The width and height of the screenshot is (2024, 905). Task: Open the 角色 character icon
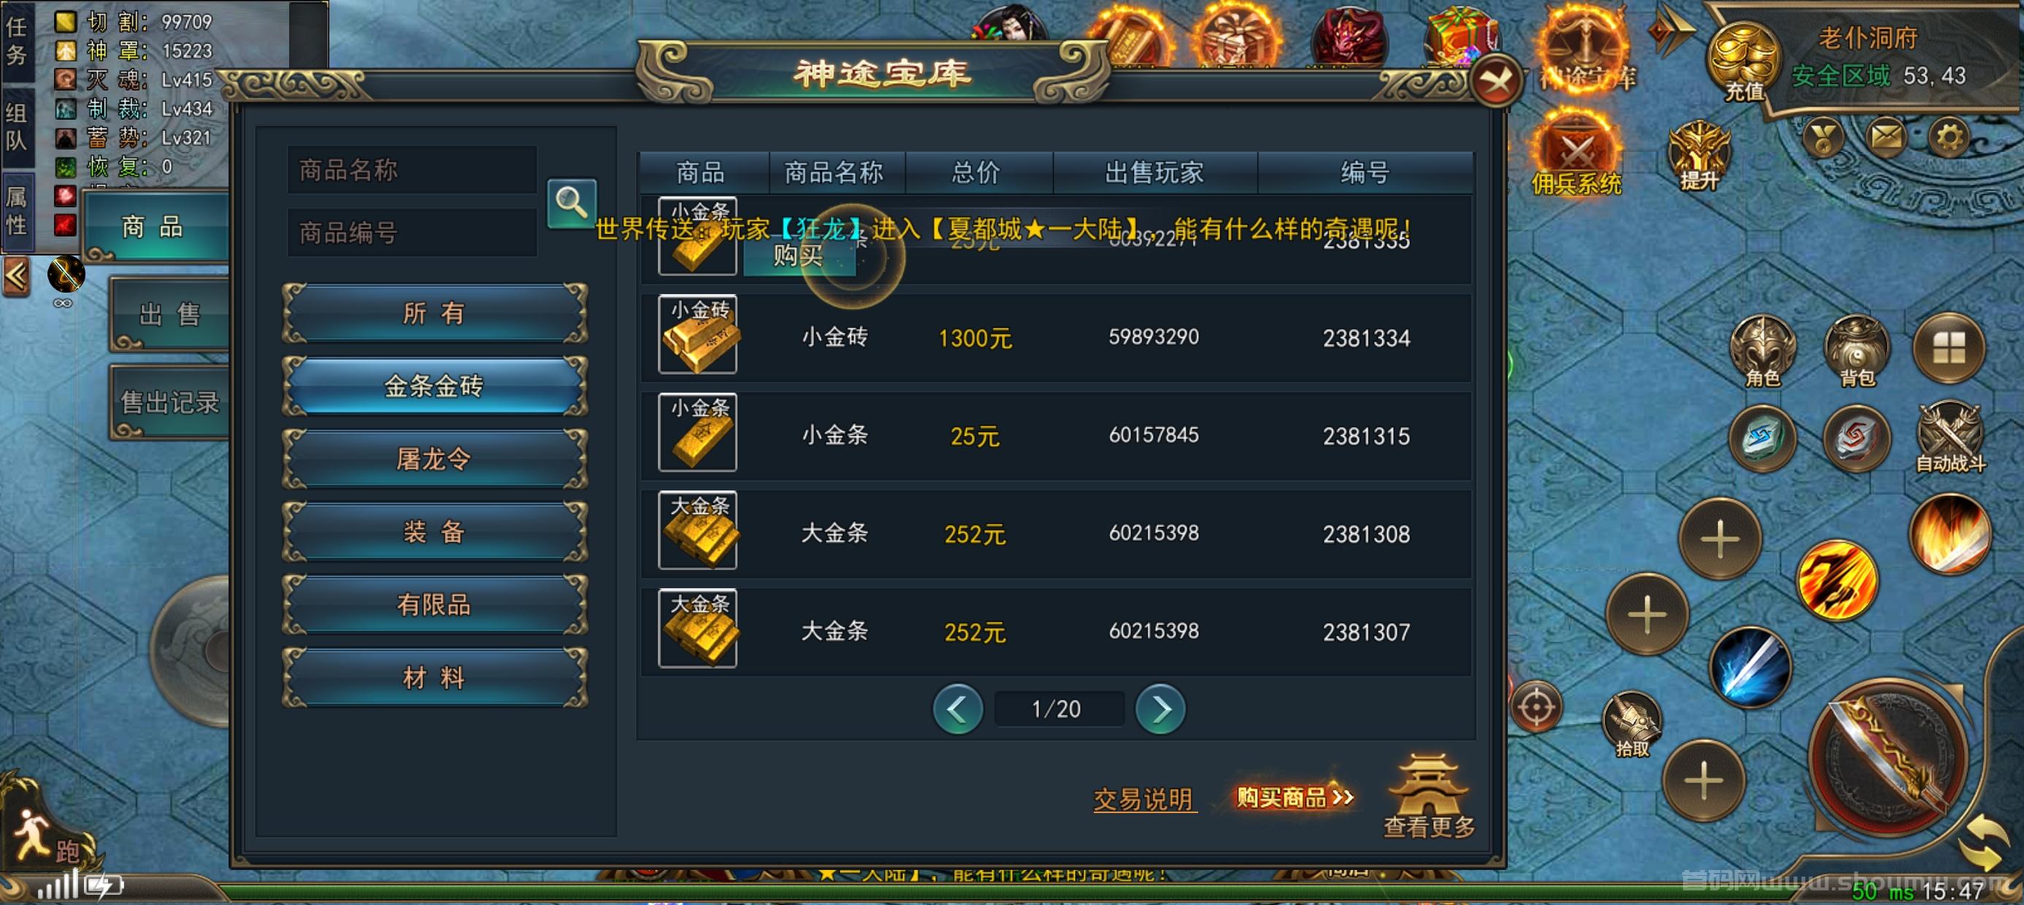1763,351
